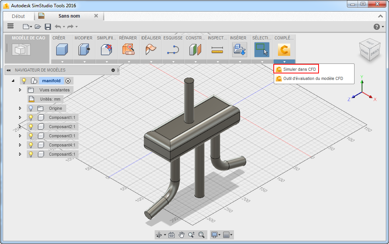
Task: Click the ribbon collapse chevron
Action: (x=380, y=16)
